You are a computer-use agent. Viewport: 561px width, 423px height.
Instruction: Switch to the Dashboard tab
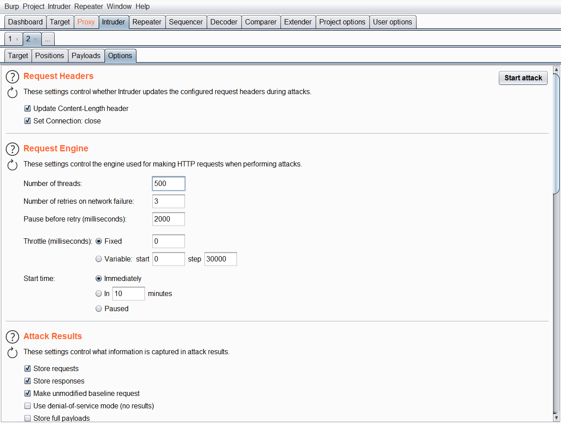[x=25, y=22]
